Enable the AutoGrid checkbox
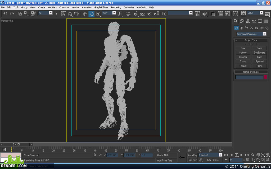 point(258,44)
